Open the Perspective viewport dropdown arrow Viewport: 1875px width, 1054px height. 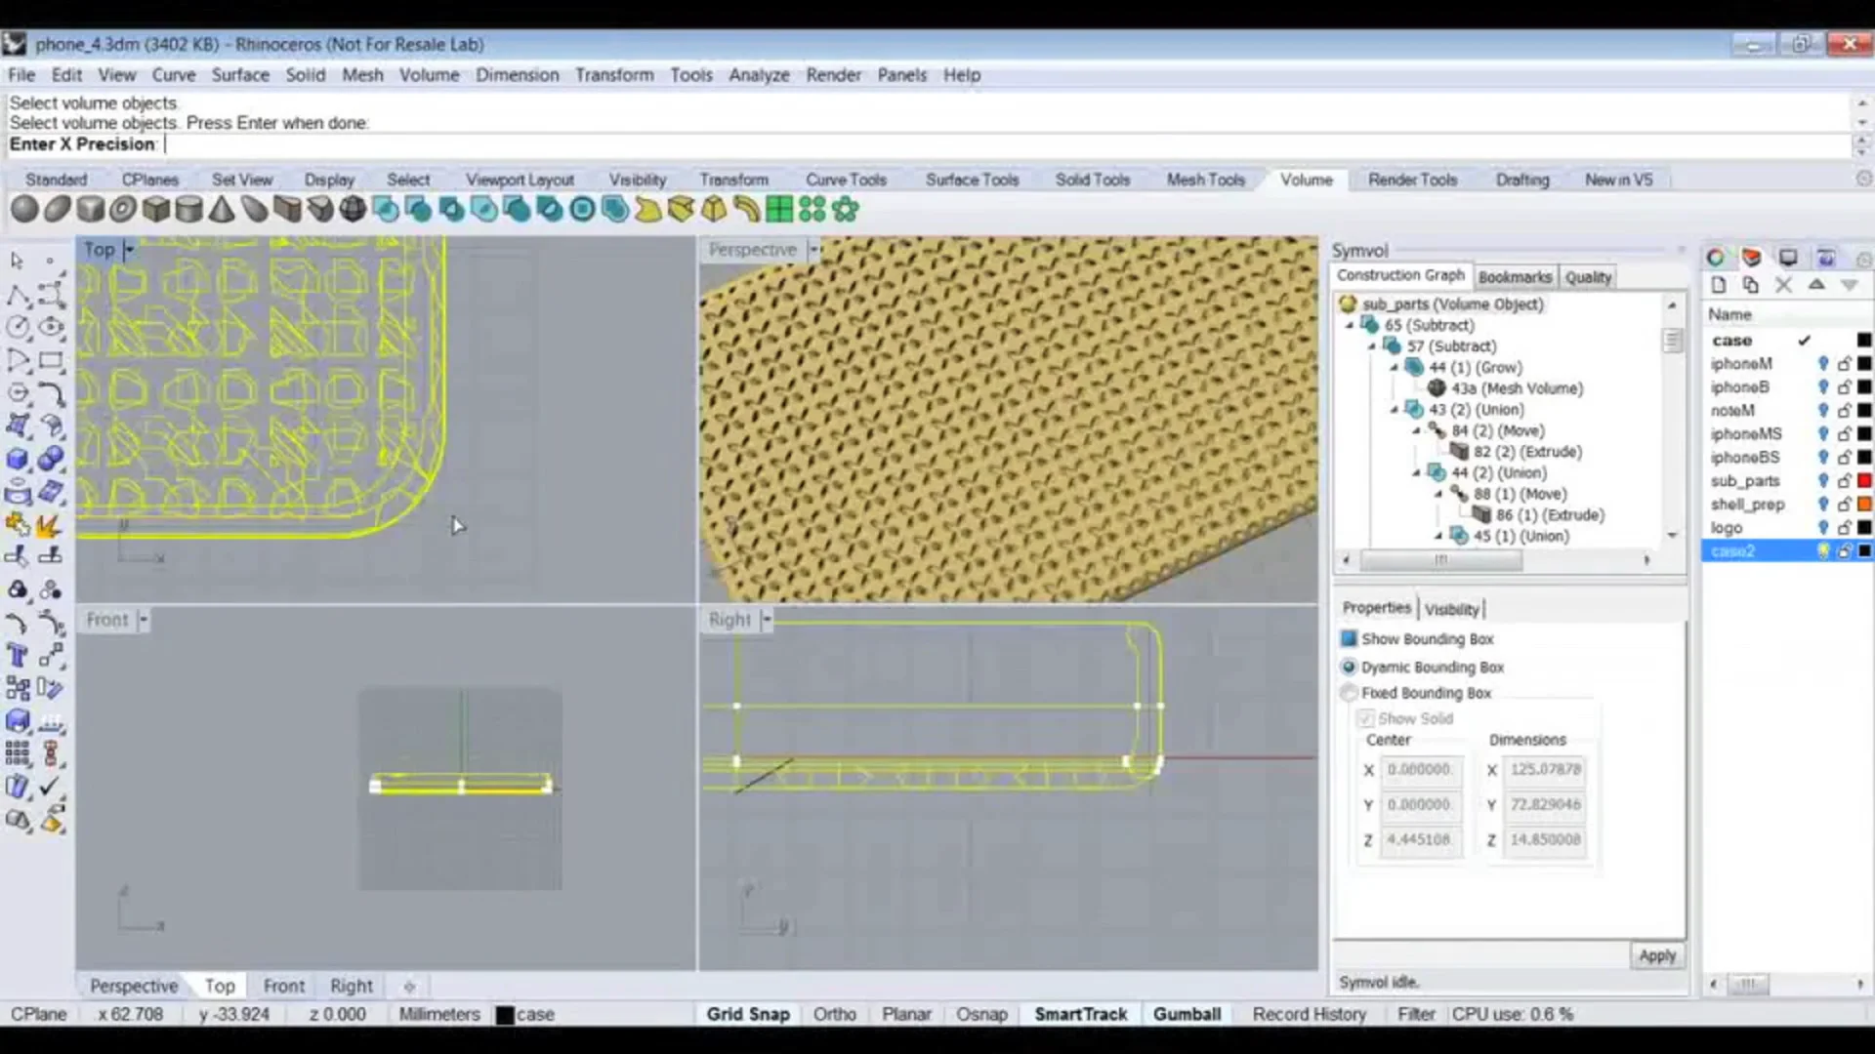812,250
